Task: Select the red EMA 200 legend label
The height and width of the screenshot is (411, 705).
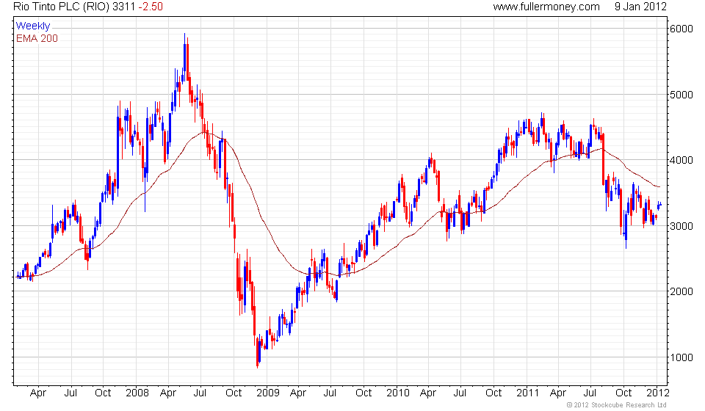Action: click(37, 39)
